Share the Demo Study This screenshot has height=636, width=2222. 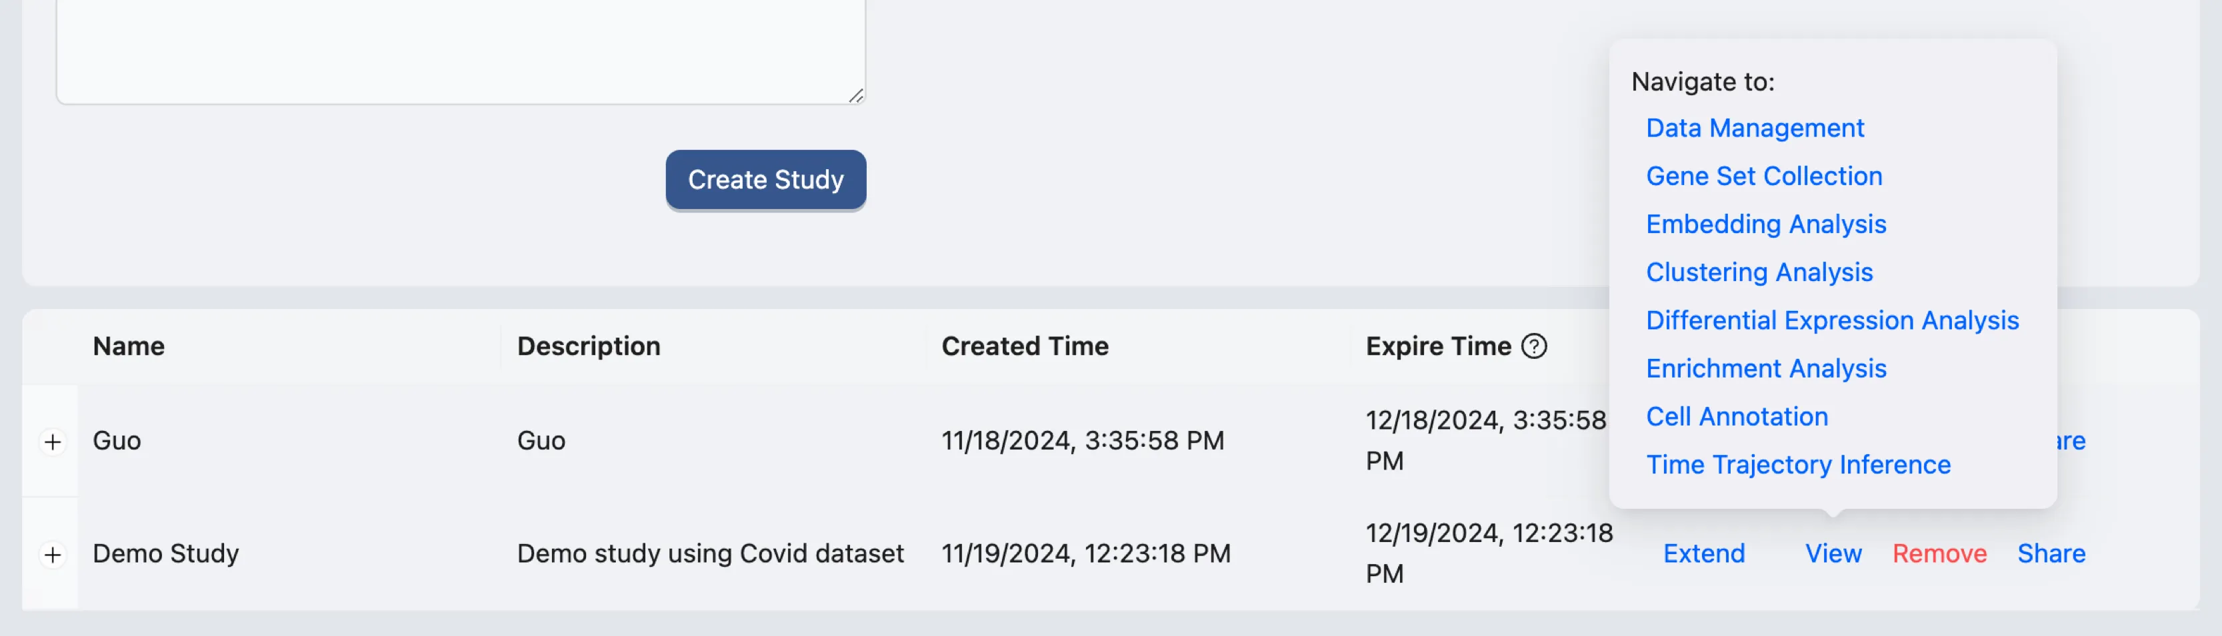(x=2051, y=554)
